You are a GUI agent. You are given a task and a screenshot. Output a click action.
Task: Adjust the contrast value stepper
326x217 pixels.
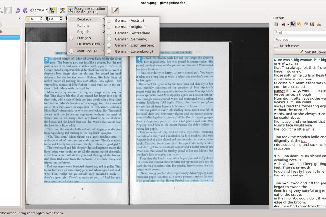pos(61,19)
